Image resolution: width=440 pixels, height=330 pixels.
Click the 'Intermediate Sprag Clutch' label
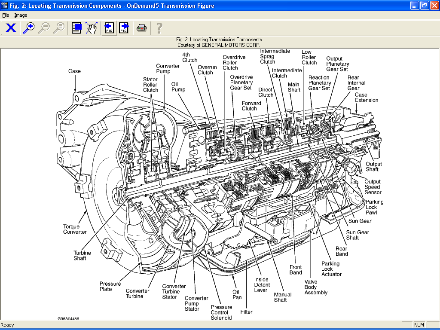275,56
